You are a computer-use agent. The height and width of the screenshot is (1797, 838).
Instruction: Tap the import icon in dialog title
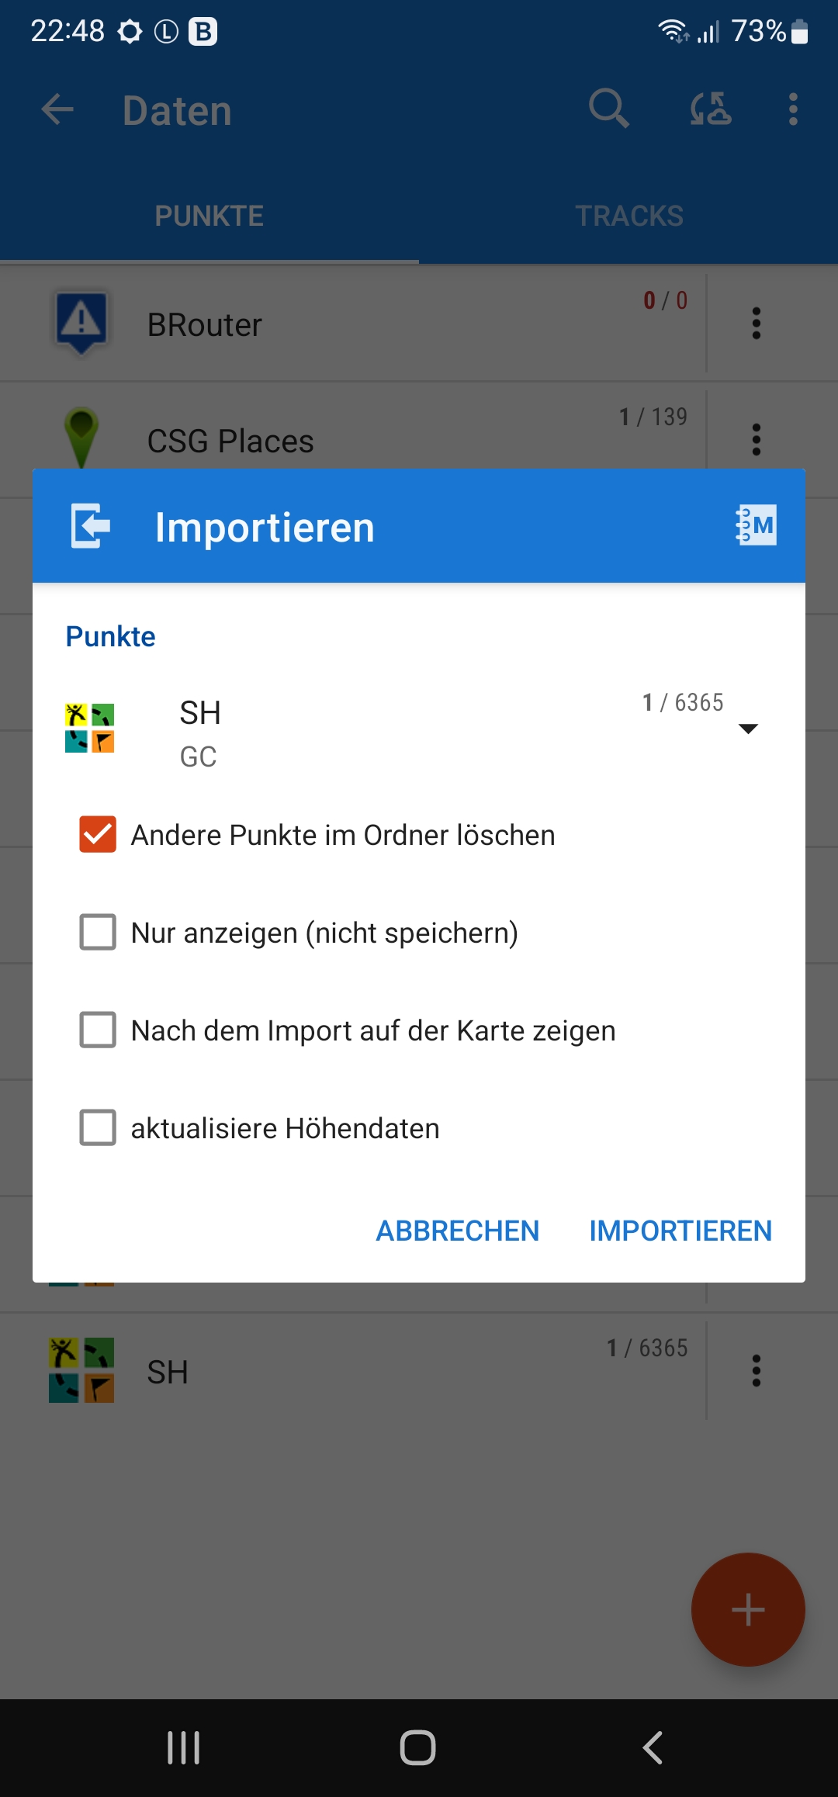[x=91, y=526]
